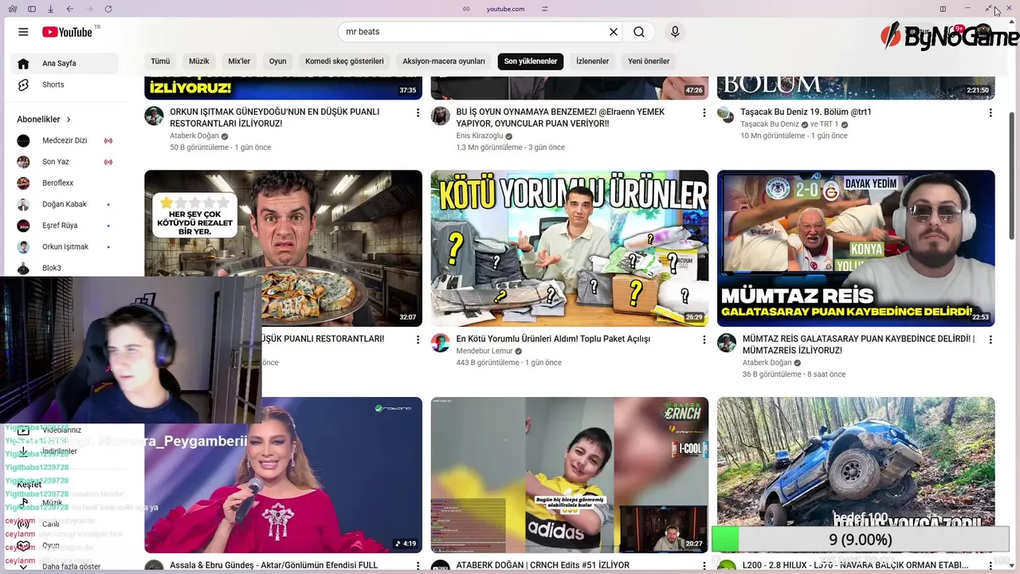Open Ataberk Doğan avatar beside MÜMTAZ REİS video
This screenshot has height=574, width=1020.
(727, 343)
